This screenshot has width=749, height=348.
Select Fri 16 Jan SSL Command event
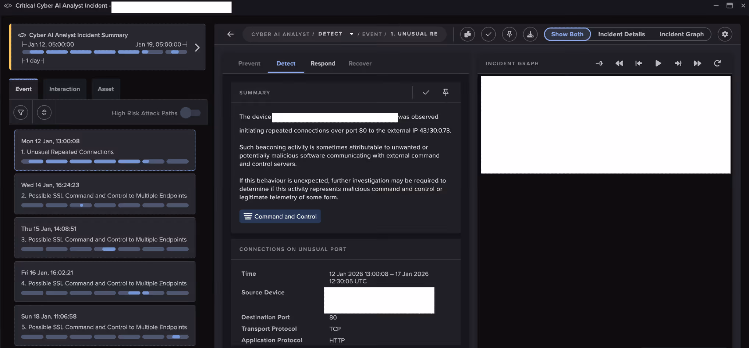pyautogui.click(x=105, y=282)
